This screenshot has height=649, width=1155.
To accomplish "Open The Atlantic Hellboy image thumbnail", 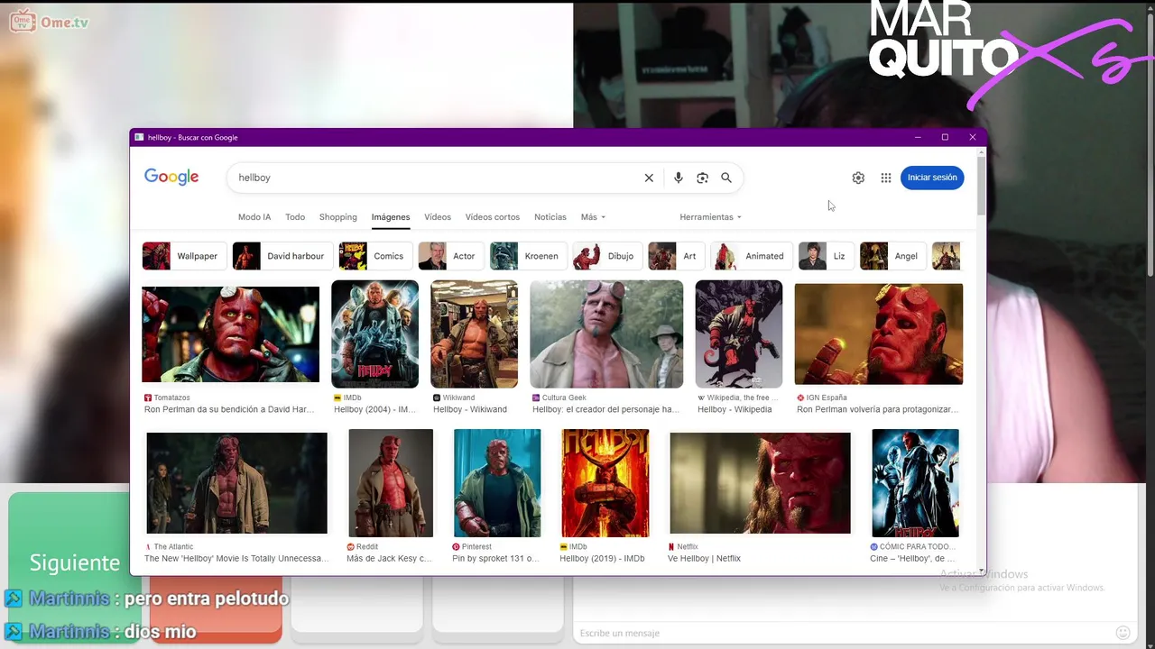I will (236, 483).
